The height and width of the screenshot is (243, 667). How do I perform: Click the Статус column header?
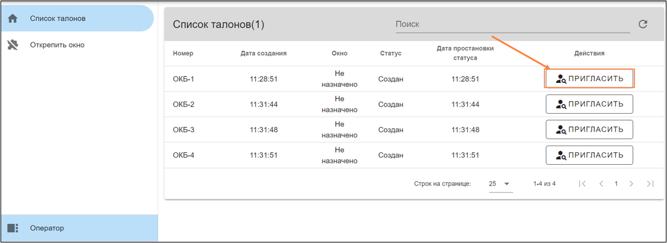390,53
